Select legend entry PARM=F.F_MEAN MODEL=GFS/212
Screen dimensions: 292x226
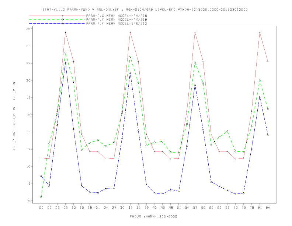117,24
